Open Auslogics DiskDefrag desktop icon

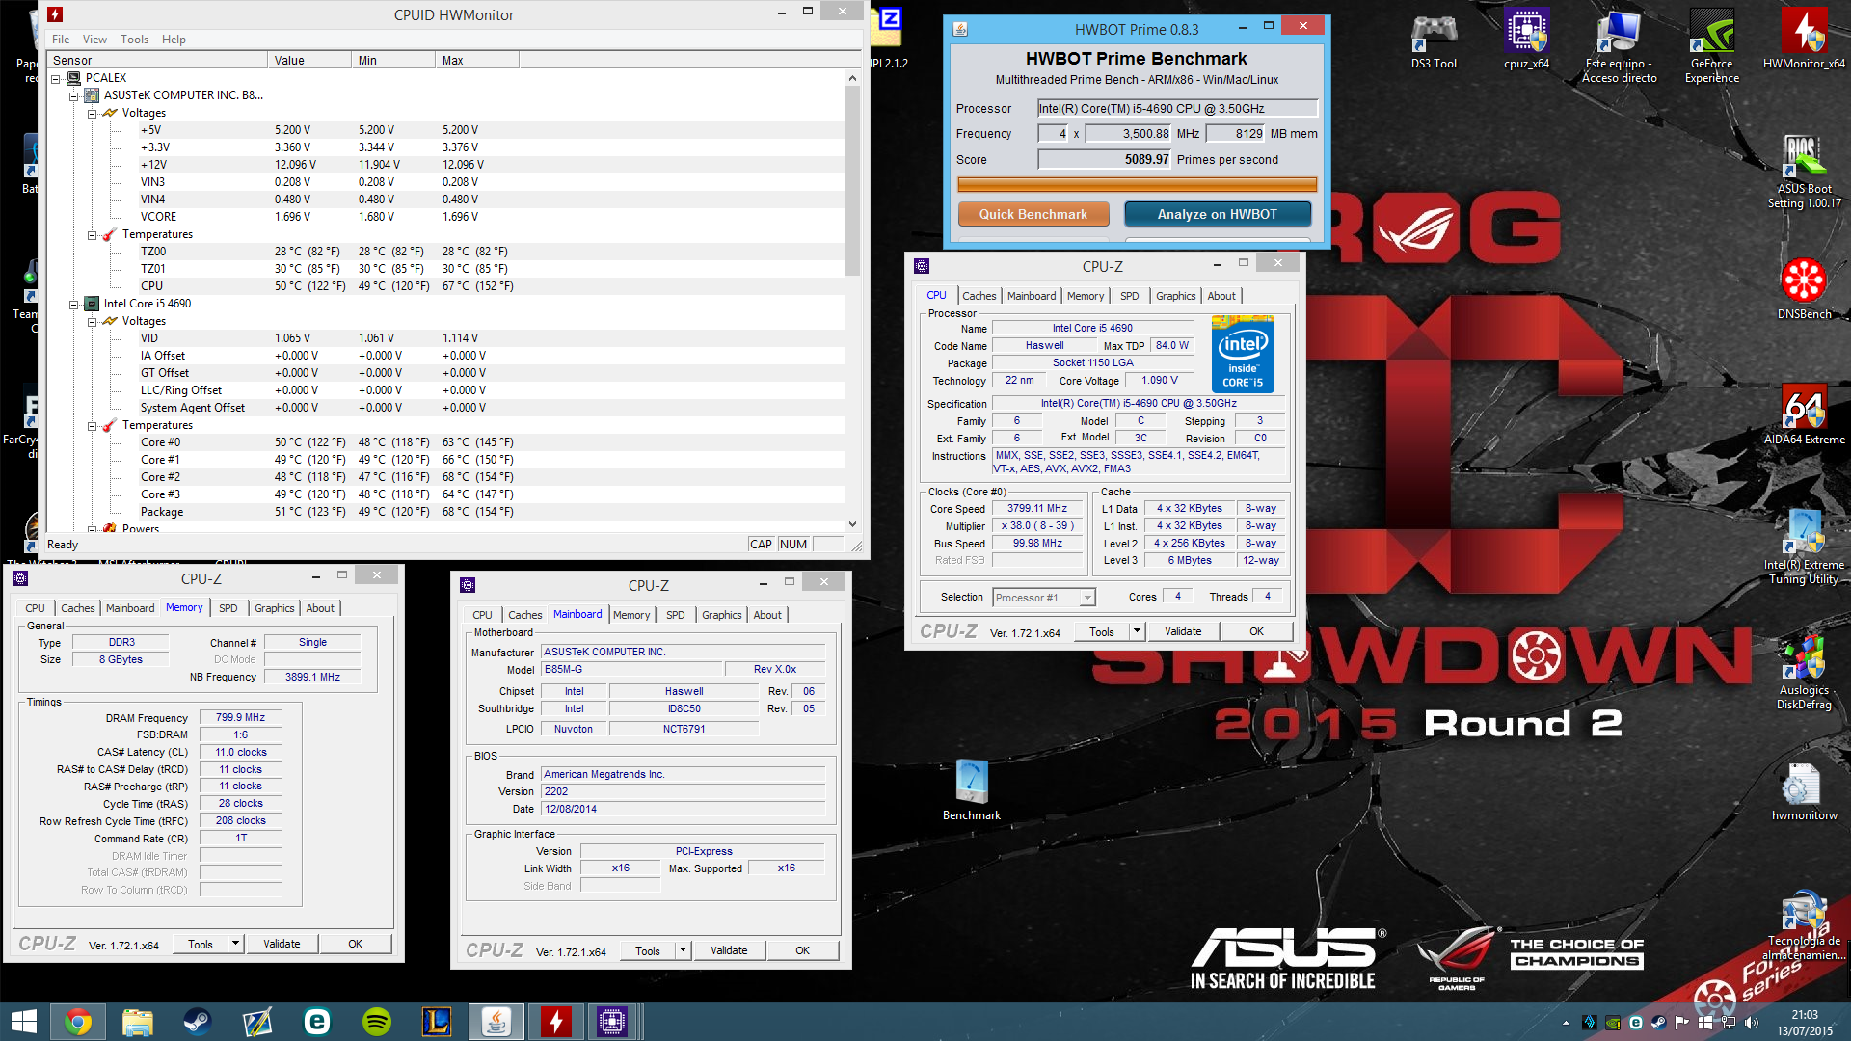click(1804, 673)
